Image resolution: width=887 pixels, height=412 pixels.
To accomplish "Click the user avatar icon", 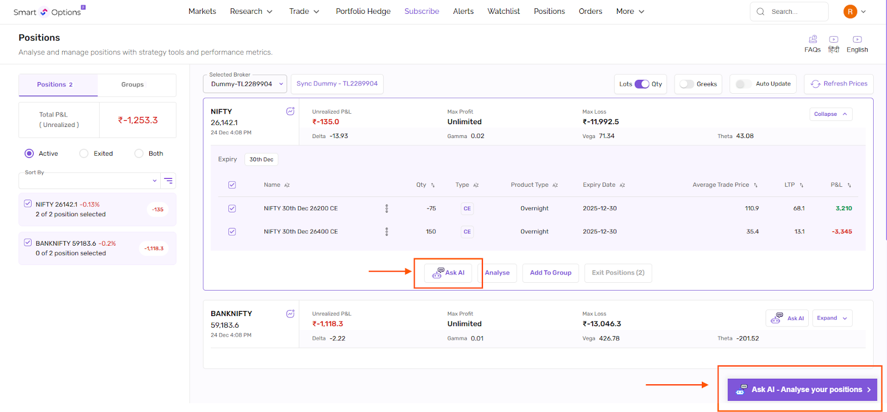I will (850, 12).
